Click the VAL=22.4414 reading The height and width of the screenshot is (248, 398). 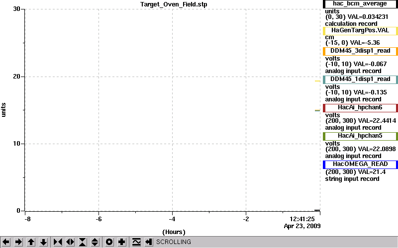coord(377,121)
